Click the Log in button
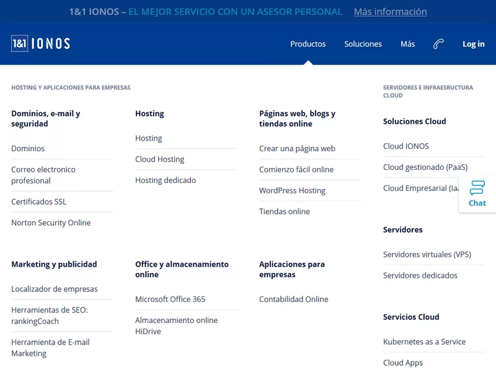 473,43
